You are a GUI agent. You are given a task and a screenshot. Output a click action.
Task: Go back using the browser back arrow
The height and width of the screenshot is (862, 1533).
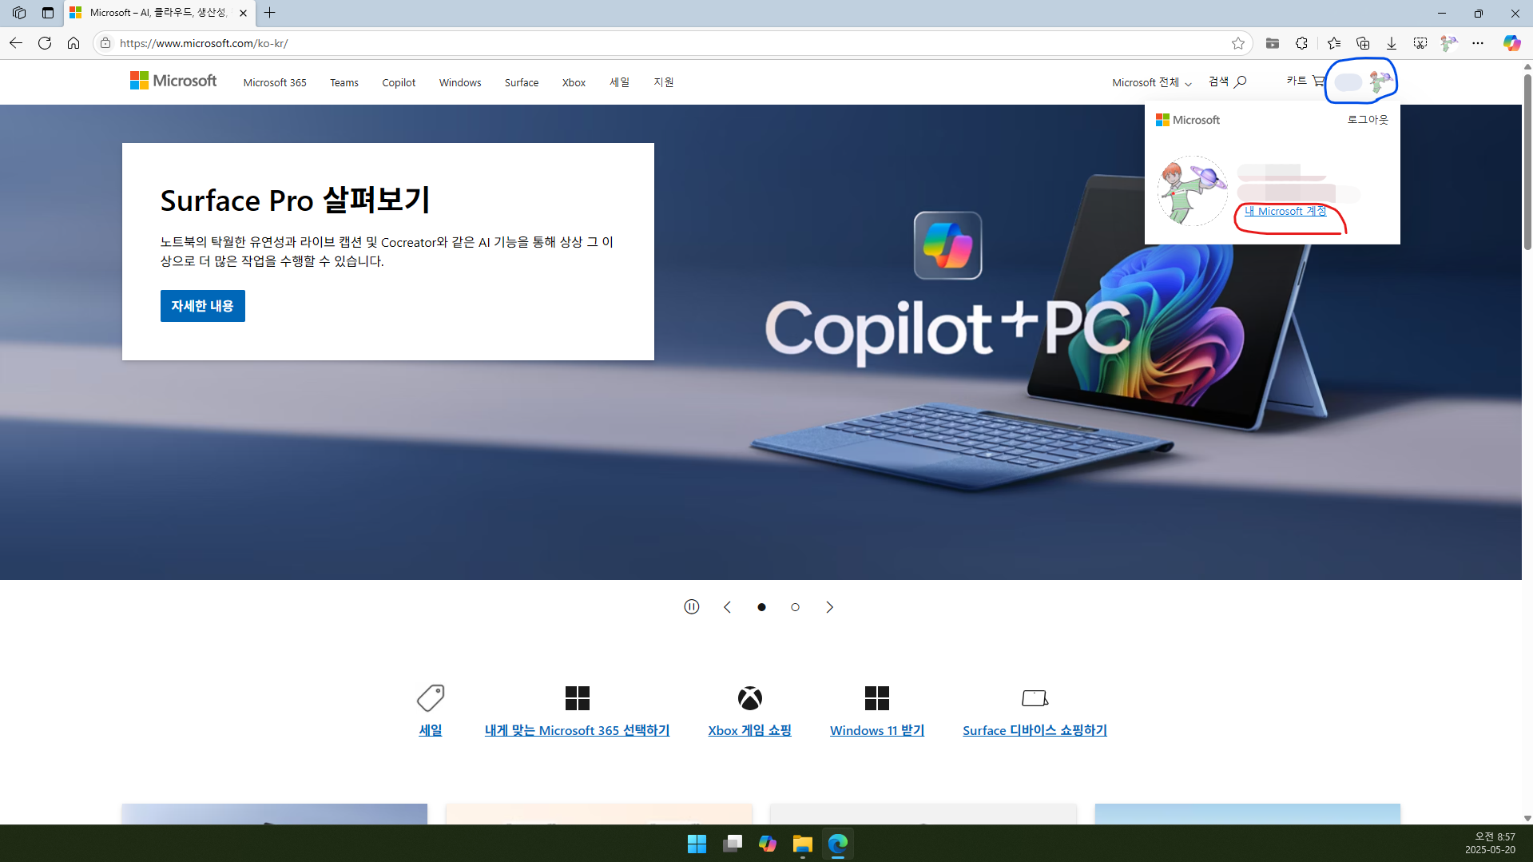pos(16,43)
